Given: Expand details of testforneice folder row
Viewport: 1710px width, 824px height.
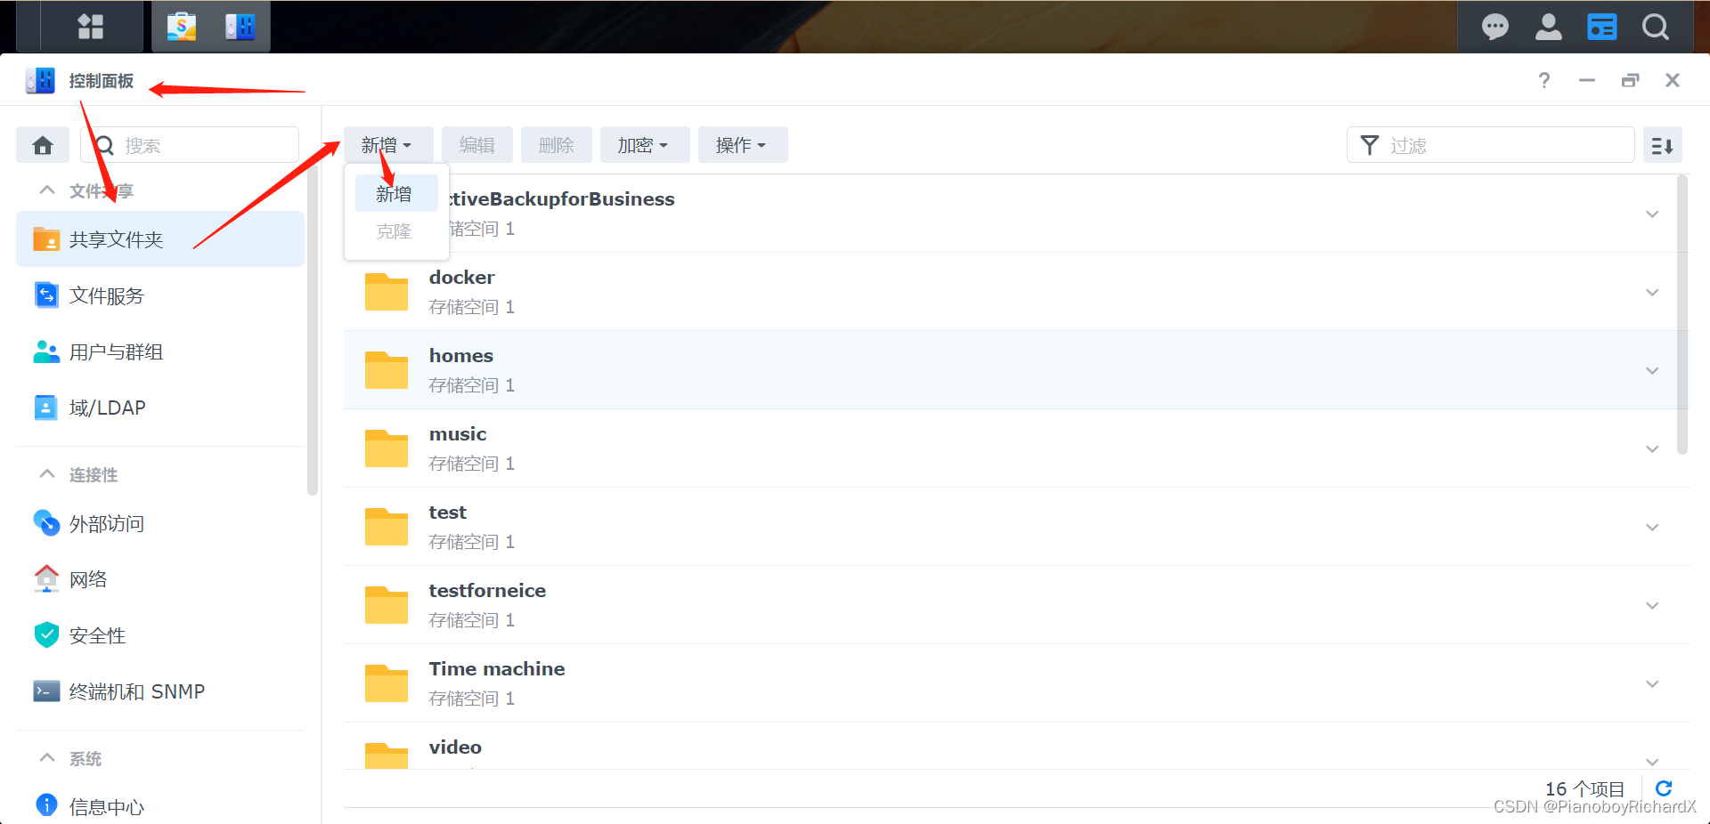Looking at the screenshot, I should pos(1652,605).
